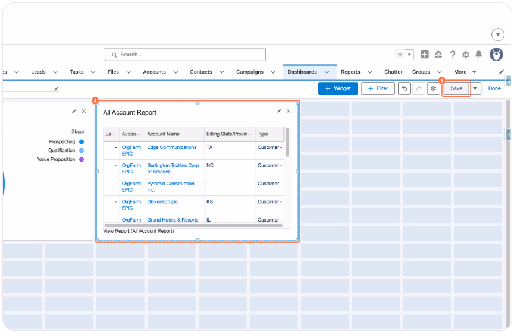Expand the Dashboards tab chevron
Screen dimensions: 514x332
pyautogui.click(x=327, y=72)
